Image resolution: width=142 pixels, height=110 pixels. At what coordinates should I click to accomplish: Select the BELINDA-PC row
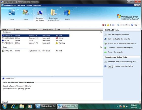[x=35, y=35]
